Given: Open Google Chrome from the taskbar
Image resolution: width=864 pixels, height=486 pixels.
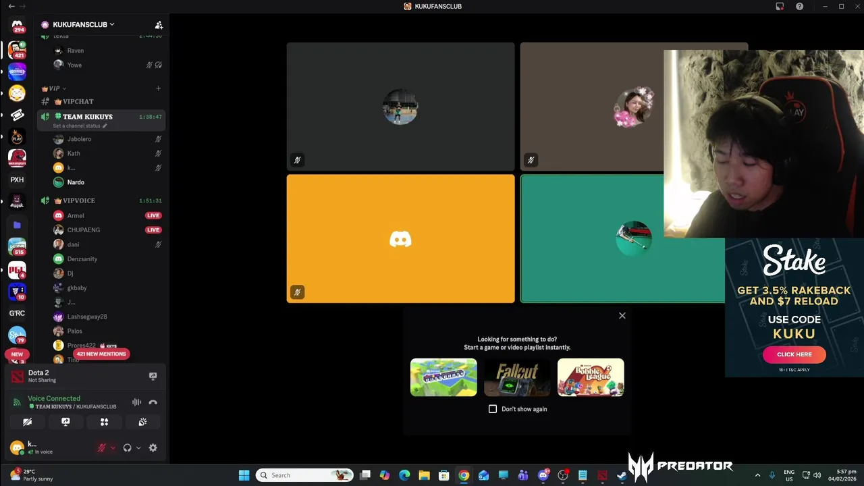Looking at the screenshot, I should click(x=464, y=475).
